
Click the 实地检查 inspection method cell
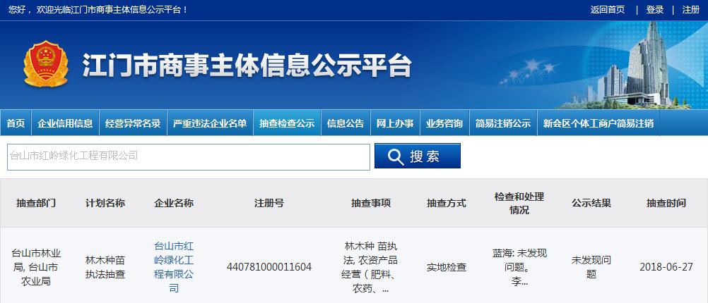point(447,267)
